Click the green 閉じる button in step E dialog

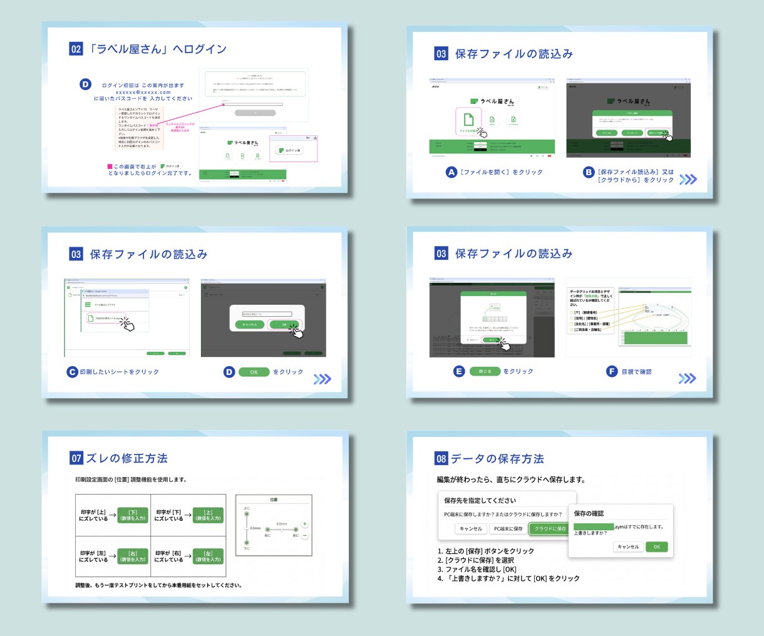click(x=492, y=340)
